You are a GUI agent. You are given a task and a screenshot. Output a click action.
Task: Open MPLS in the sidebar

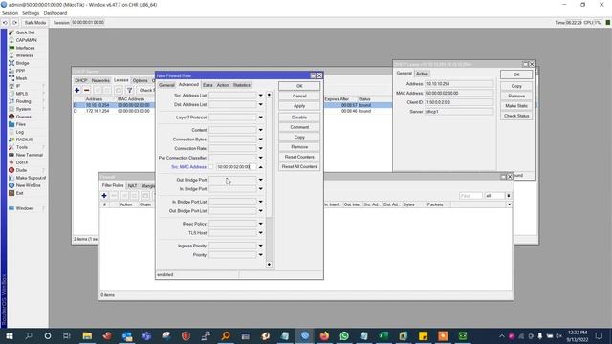(x=22, y=94)
